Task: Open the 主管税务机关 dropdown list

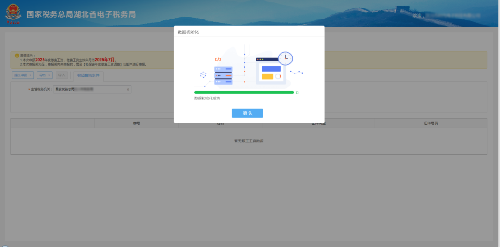Action: tap(93, 89)
